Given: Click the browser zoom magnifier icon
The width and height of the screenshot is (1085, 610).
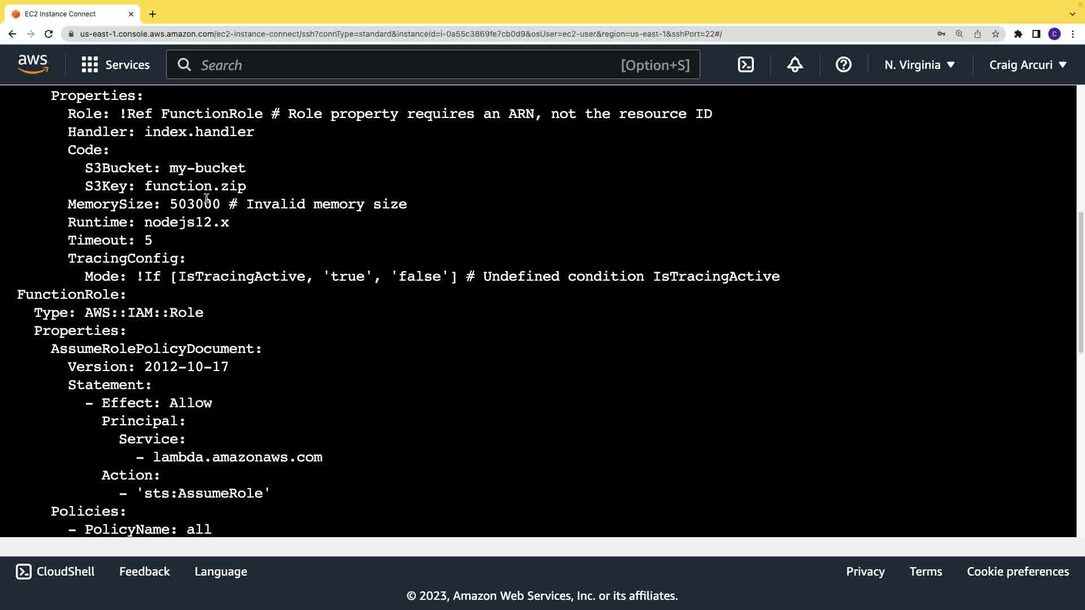Looking at the screenshot, I should pos(959,34).
